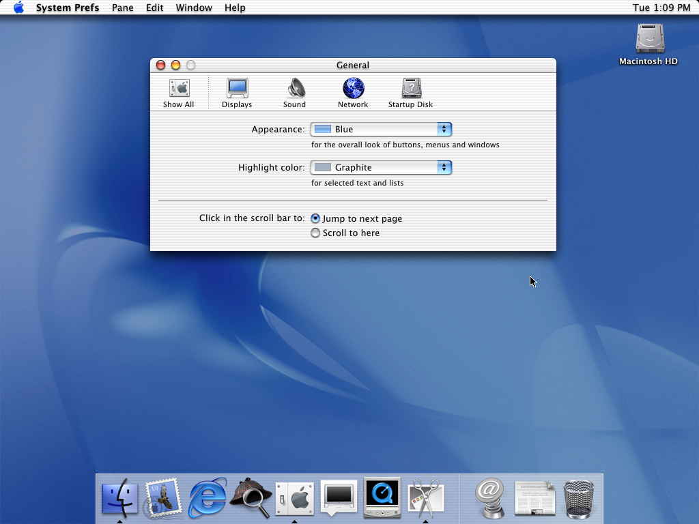Open the Edit menu

pyautogui.click(x=155, y=8)
